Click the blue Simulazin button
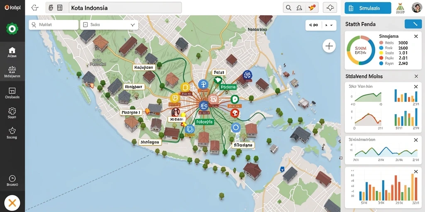425x212 pixels. (368, 8)
